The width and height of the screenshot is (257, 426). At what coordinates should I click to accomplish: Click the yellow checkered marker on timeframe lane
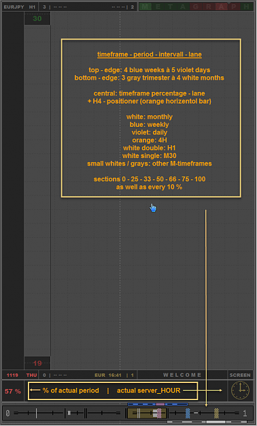click(x=216, y=413)
